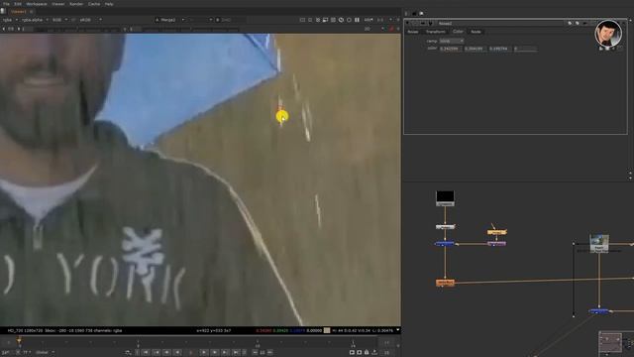Viewport: 634px width, 357px height.
Task: Open the Help menu
Action: (x=109, y=4)
